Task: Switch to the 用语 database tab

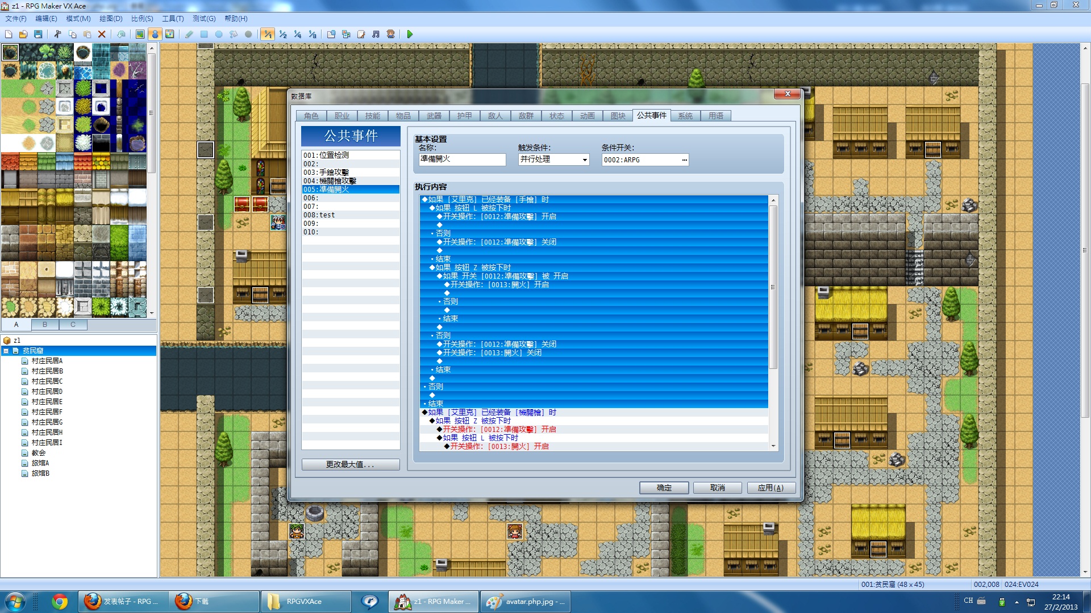Action: coord(716,116)
